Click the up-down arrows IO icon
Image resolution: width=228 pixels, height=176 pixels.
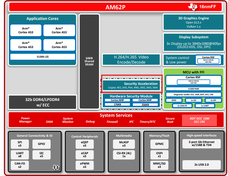point(56,167)
